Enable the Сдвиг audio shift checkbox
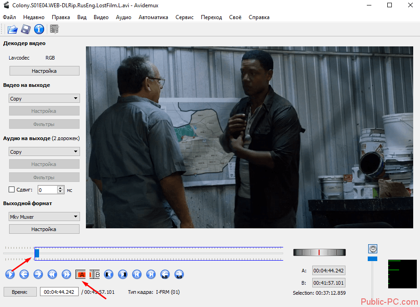The image size is (420, 307). point(12,190)
